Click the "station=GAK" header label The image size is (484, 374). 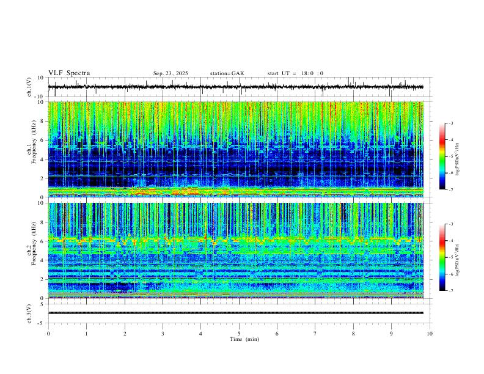(227, 73)
